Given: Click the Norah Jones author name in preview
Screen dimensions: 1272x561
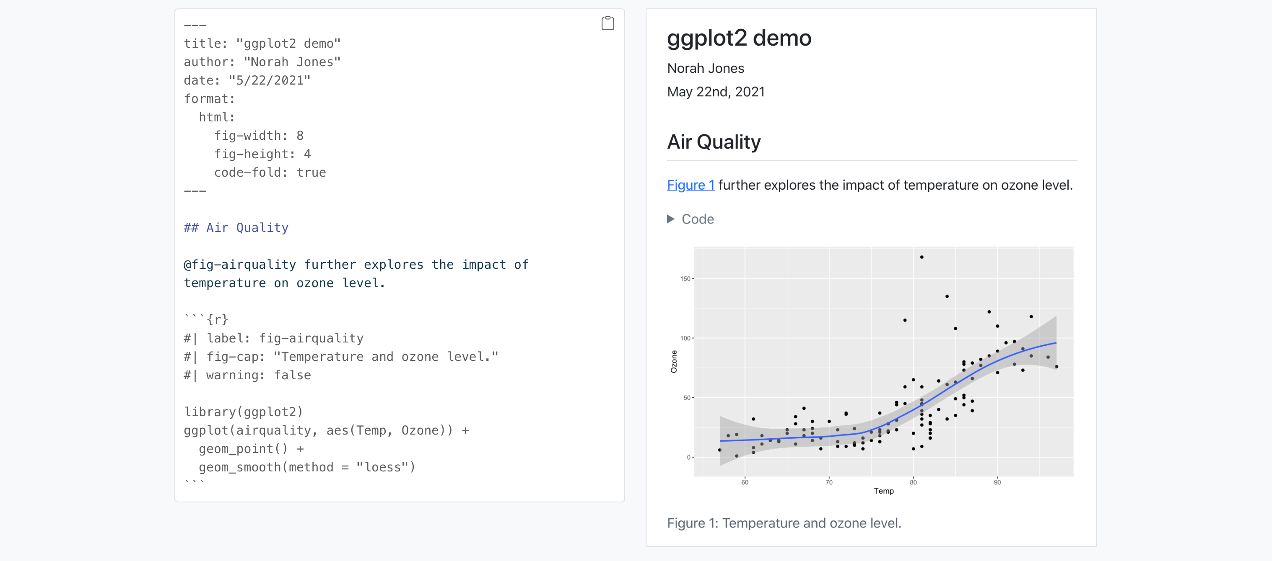Looking at the screenshot, I should (705, 68).
